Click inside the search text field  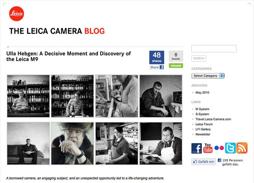(214, 49)
